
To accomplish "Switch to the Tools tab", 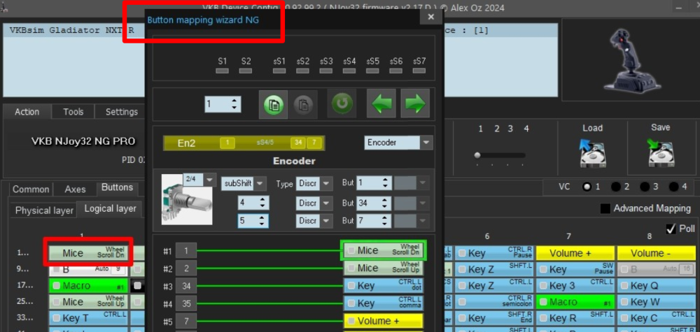I will tap(73, 112).
